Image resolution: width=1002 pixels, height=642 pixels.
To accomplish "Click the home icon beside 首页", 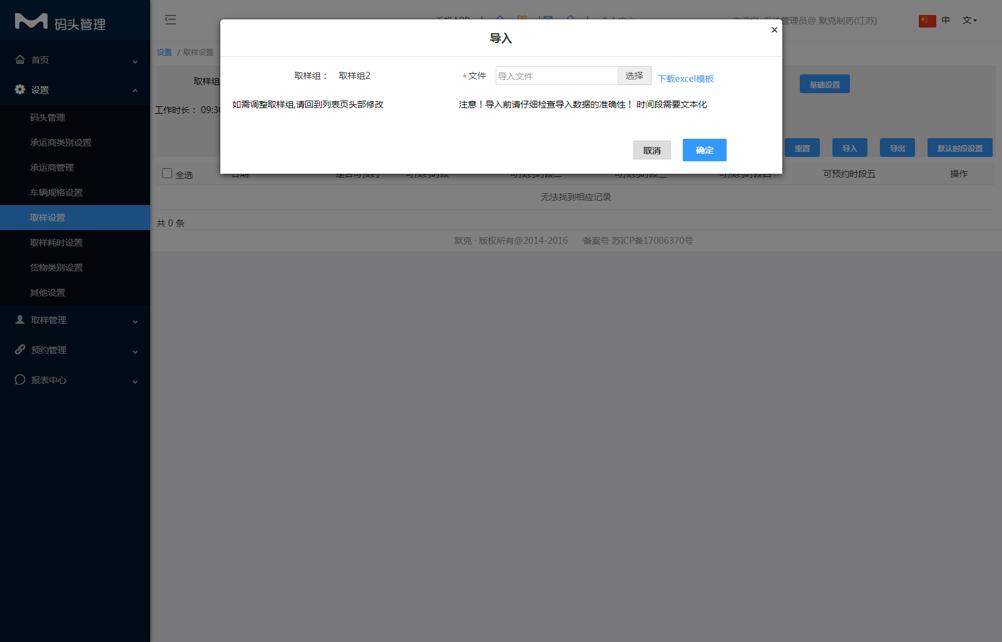I will [x=20, y=59].
